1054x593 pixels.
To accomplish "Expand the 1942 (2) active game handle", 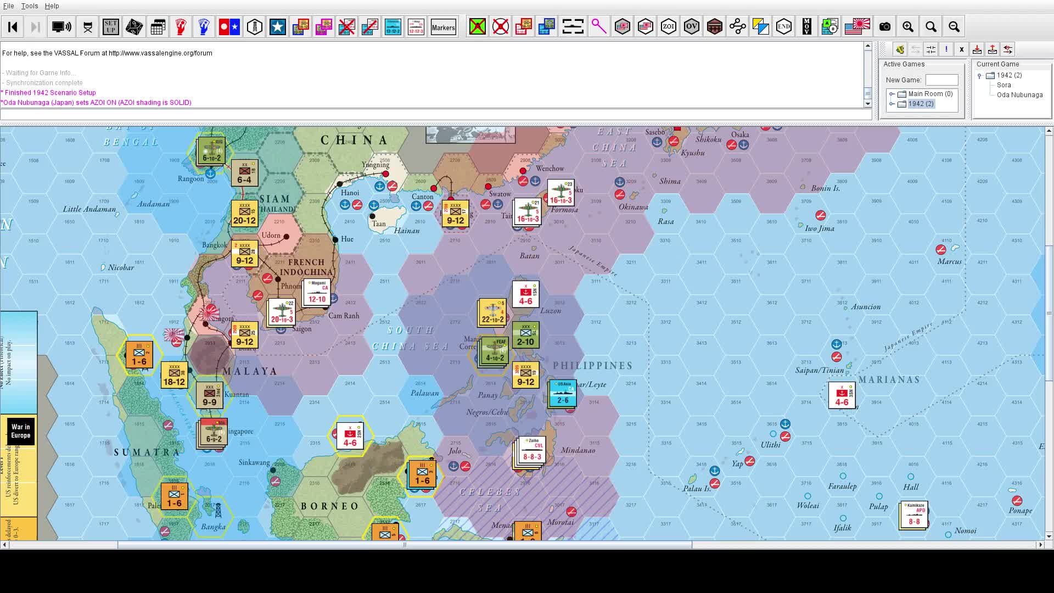I will (892, 104).
